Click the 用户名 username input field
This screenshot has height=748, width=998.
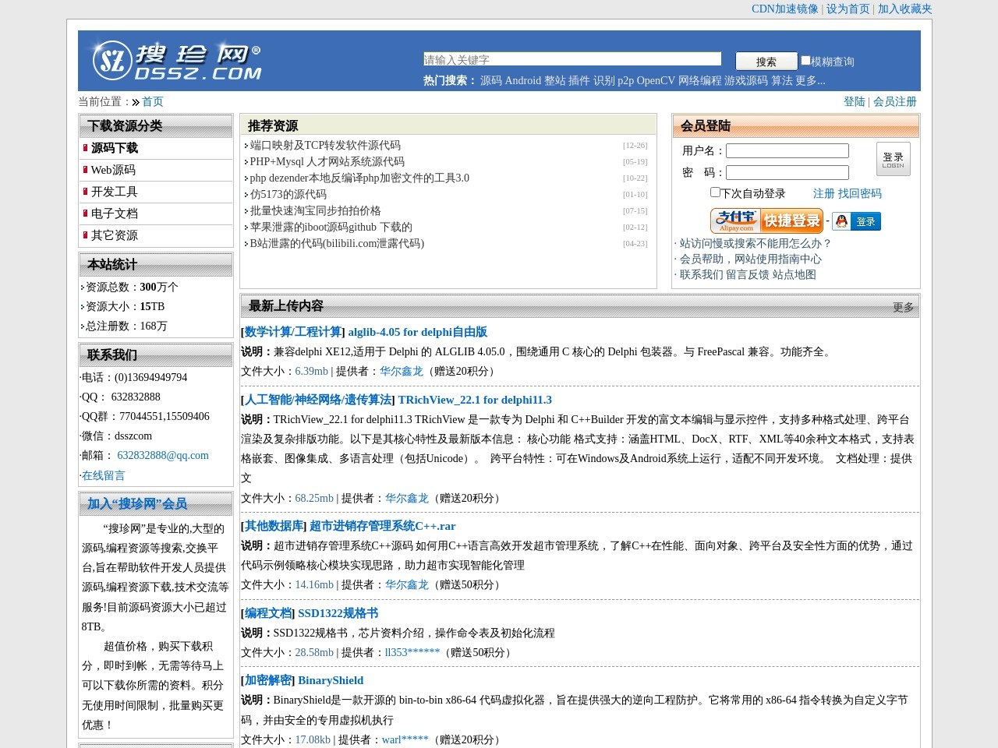coord(787,150)
